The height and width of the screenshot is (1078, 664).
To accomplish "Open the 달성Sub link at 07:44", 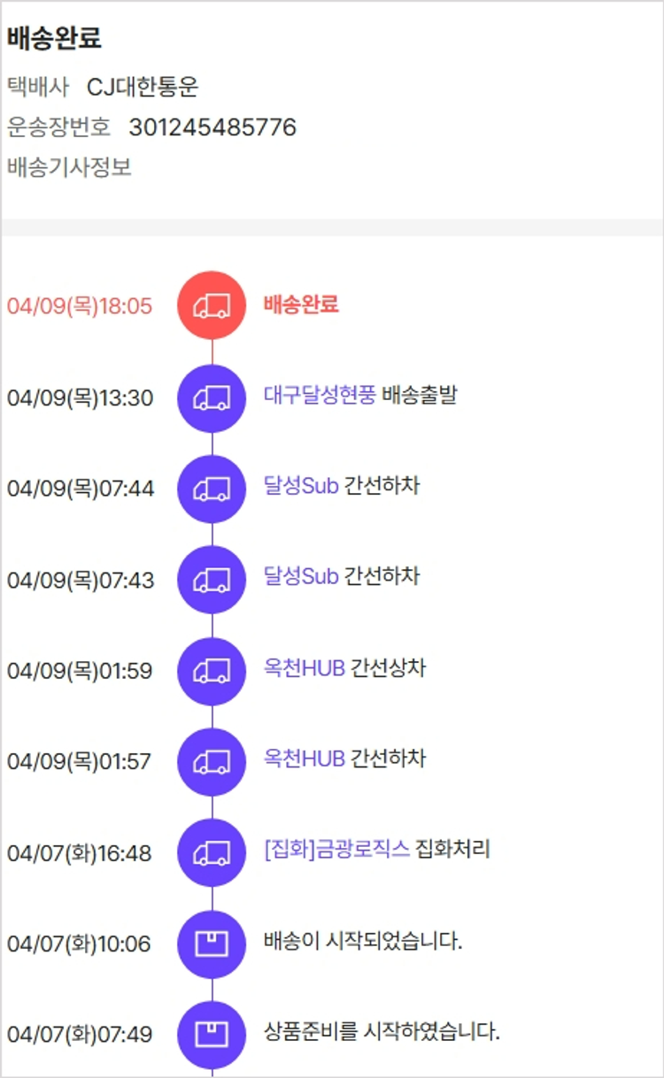I will pos(301,486).
